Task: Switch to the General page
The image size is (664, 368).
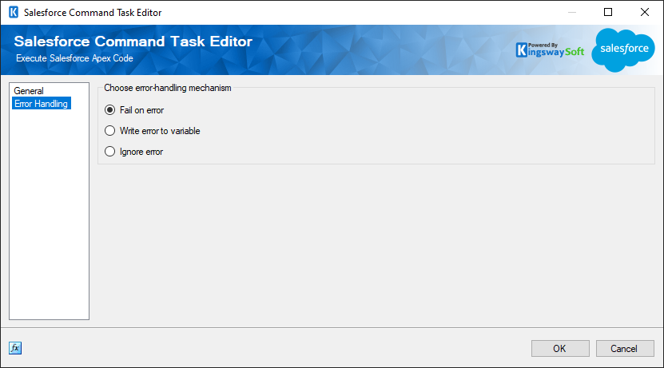Action: (29, 91)
